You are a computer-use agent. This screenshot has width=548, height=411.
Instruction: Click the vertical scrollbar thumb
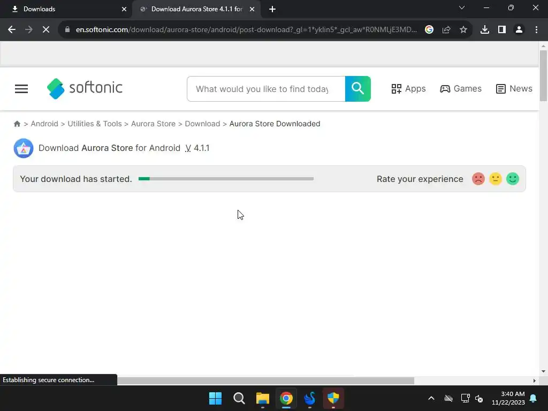click(x=543, y=76)
